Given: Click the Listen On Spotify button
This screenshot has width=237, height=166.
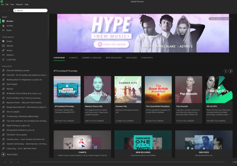Looking at the screenshot, I should click(x=111, y=44).
